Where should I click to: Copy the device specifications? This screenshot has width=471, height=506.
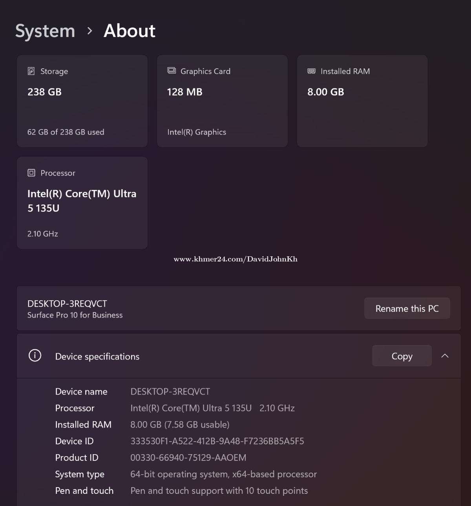[x=402, y=356]
